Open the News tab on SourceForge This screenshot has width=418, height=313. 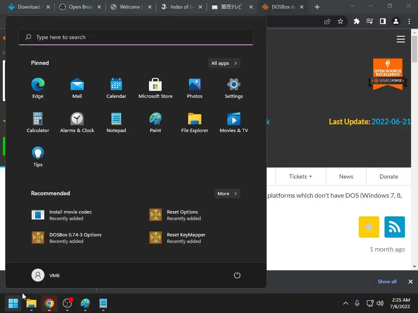[x=346, y=176]
